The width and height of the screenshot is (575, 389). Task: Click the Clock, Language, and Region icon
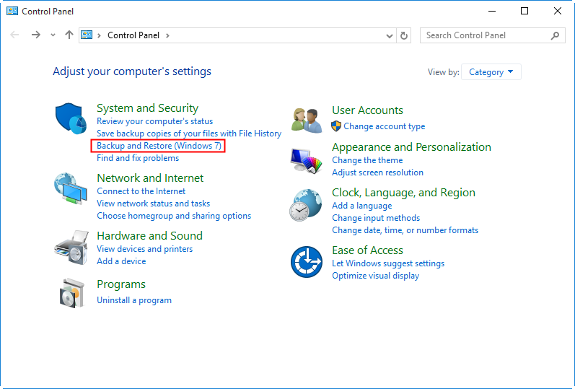[x=306, y=206]
